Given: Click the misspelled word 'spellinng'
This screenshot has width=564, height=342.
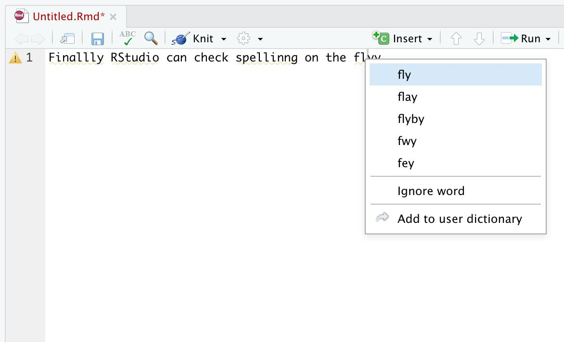Looking at the screenshot, I should coord(267,58).
